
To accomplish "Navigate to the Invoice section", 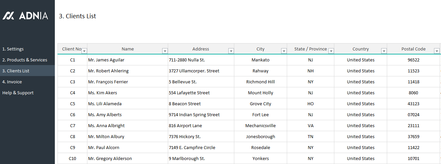I will [12, 82].
